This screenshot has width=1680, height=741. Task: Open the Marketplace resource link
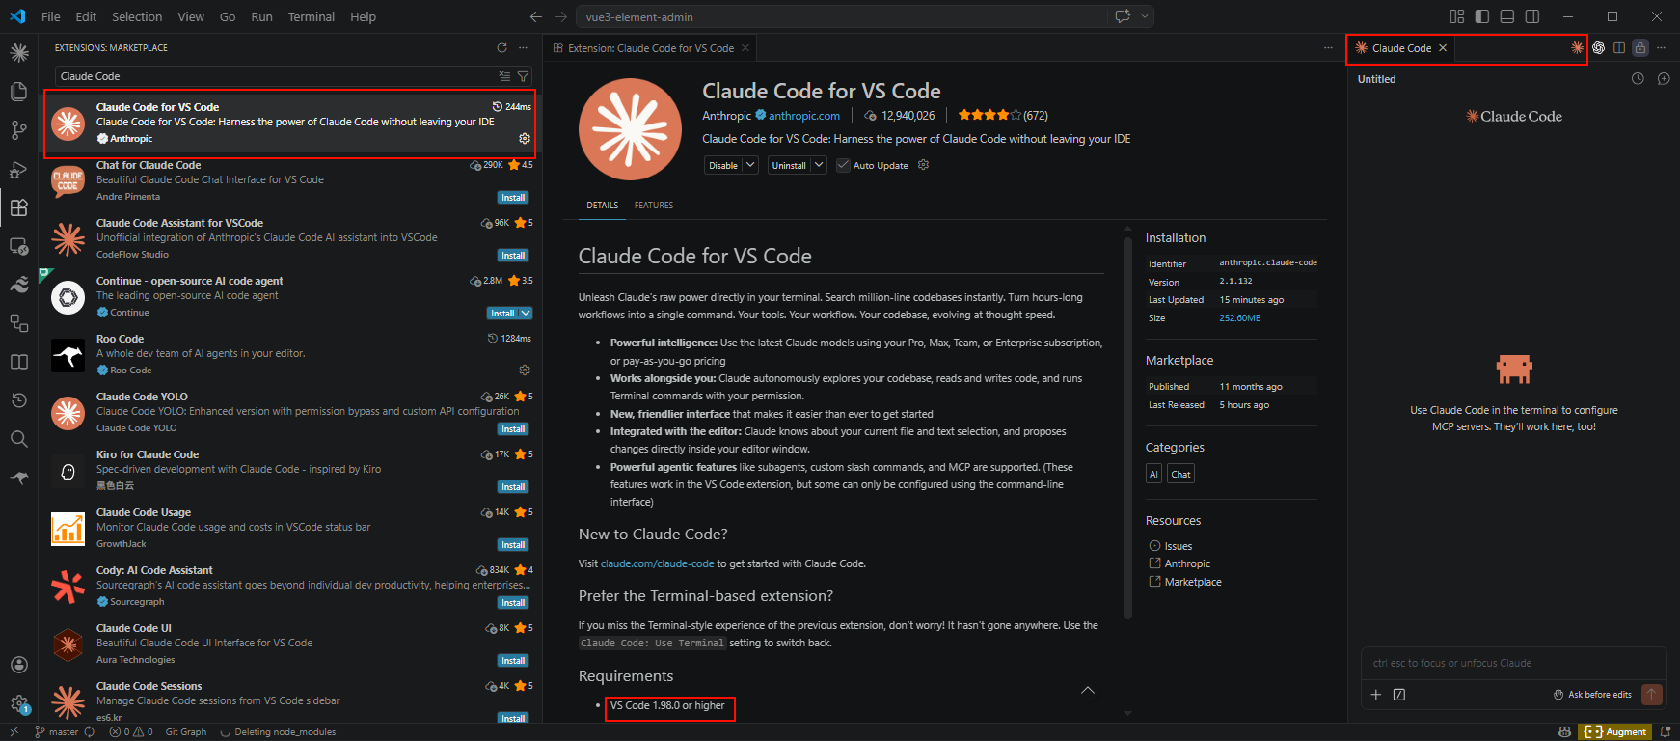tap(1193, 582)
